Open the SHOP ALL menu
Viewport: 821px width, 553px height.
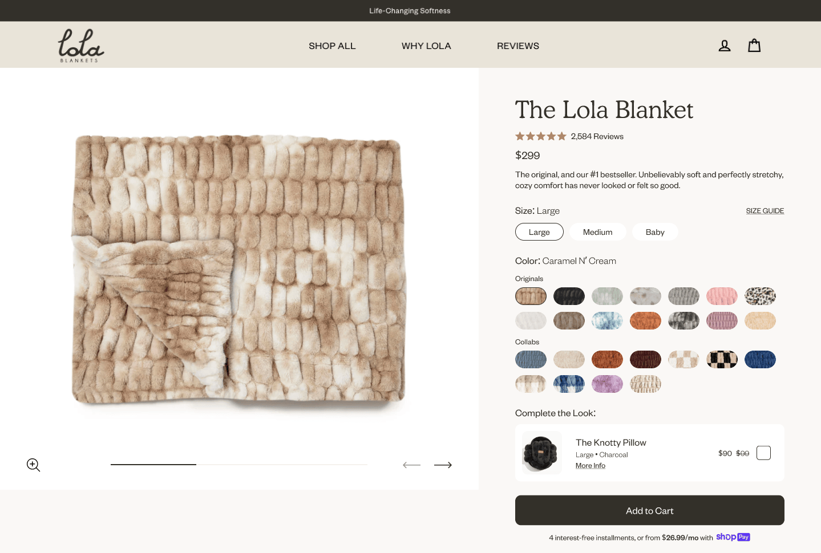pos(332,46)
